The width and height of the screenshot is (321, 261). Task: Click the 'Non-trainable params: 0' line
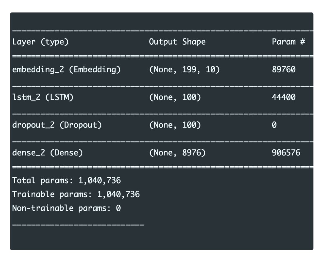(x=66, y=208)
